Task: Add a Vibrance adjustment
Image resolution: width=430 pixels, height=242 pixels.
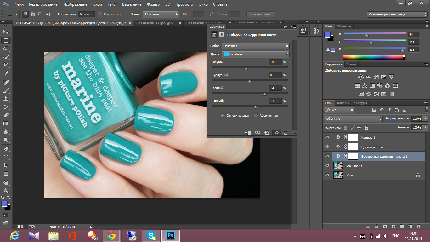Action: [x=391, y=77]
